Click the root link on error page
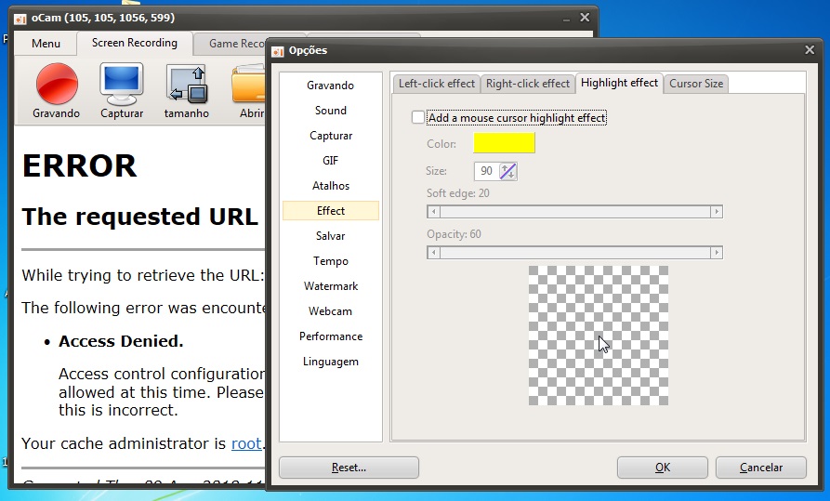830x501 pixels. 246,443
